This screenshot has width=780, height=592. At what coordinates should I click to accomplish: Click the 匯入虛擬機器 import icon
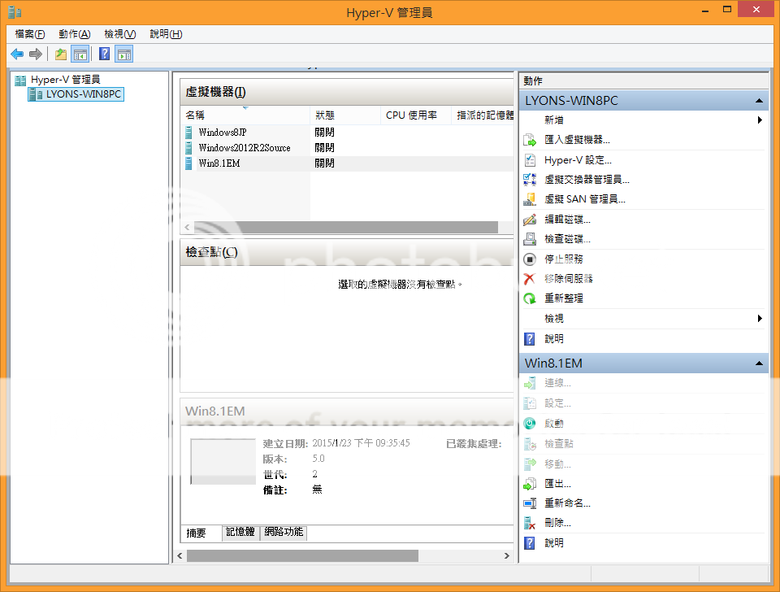(x=530, y=140)
